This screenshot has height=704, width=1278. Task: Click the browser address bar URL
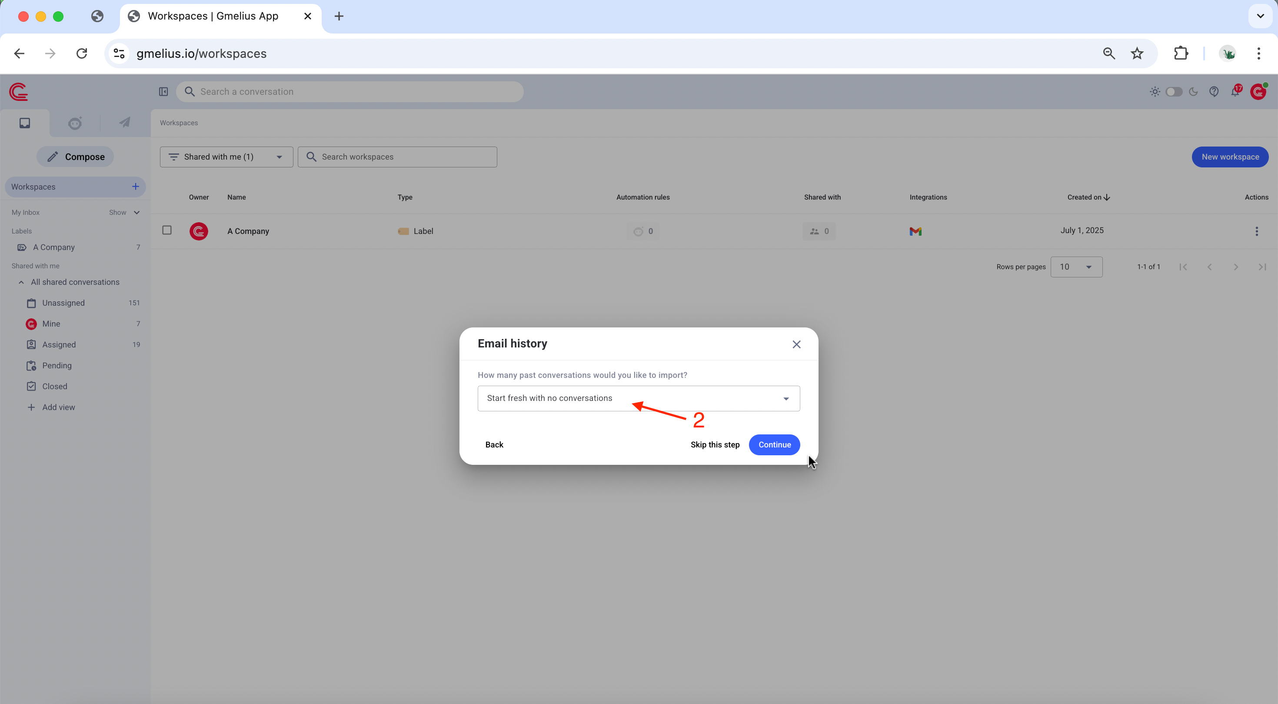point(201,53)
